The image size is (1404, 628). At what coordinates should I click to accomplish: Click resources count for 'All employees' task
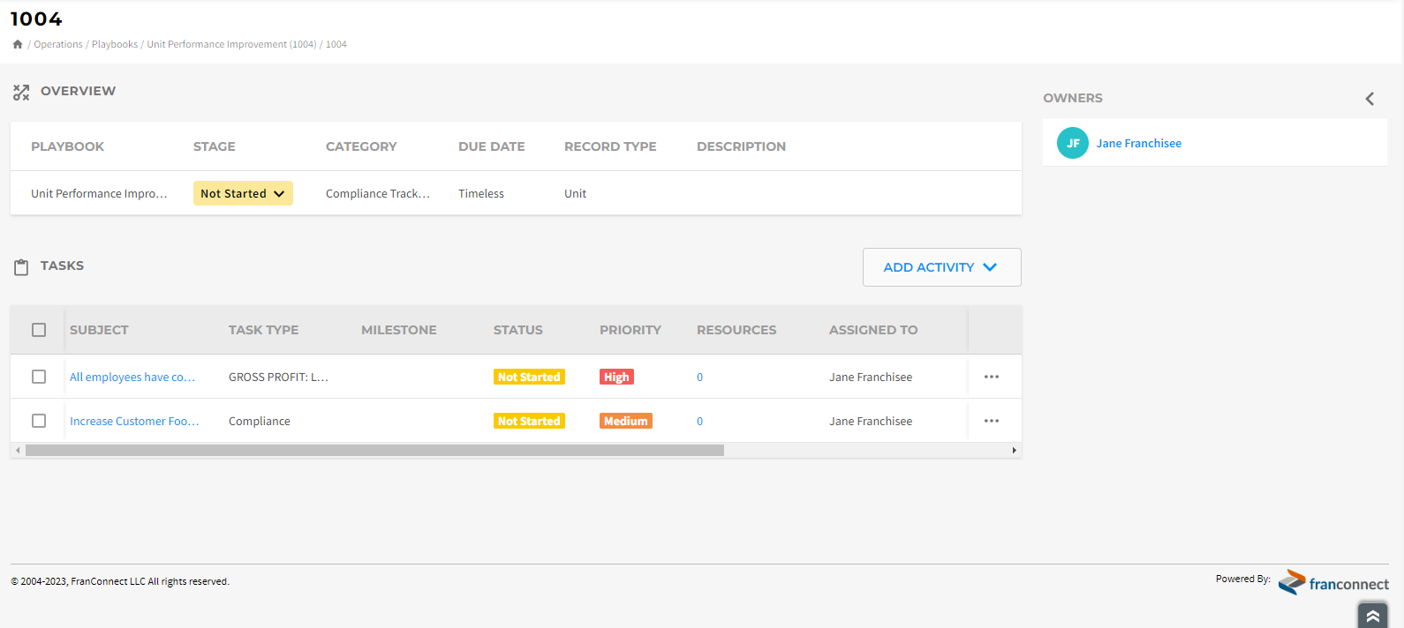[x=700, y=377]
